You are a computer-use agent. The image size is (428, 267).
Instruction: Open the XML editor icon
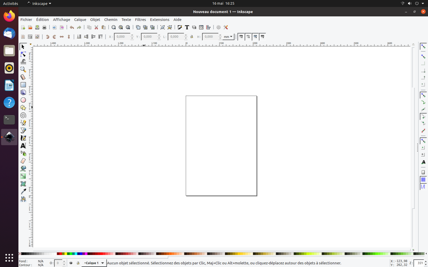coord(201,27)
